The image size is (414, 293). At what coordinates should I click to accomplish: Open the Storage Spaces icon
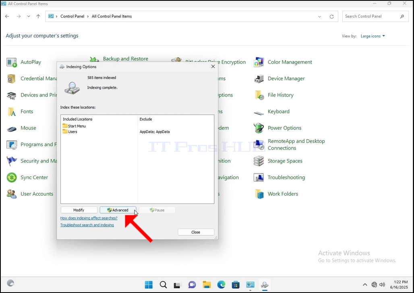pos(259,161)
